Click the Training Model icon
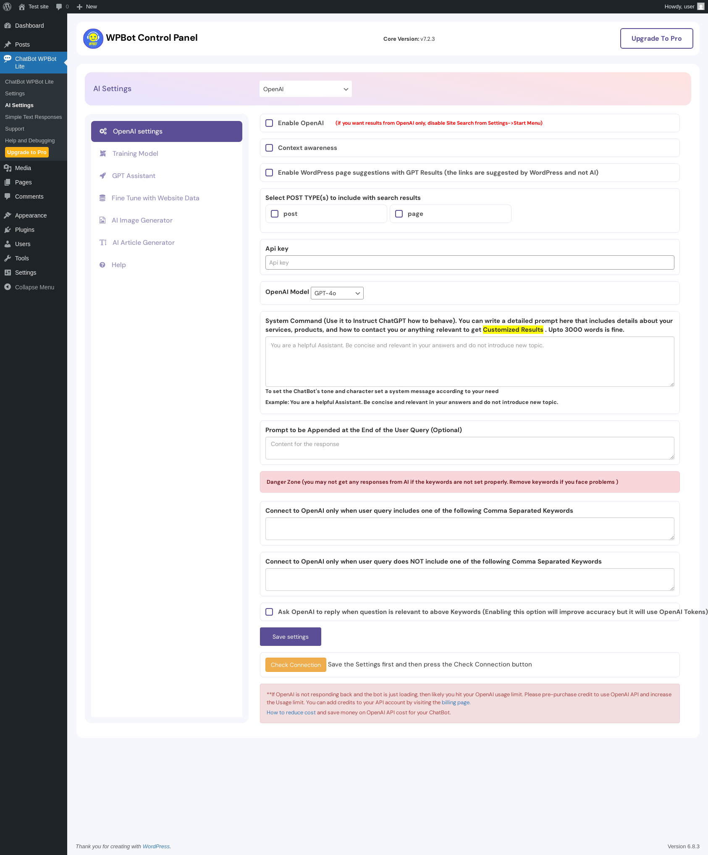 pos(103,154)
